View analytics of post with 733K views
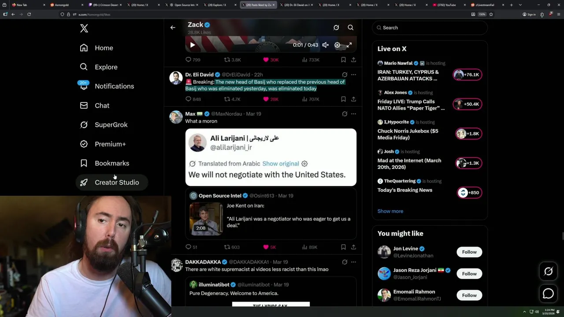Screen dimensions: 564x317 (311, 60)
